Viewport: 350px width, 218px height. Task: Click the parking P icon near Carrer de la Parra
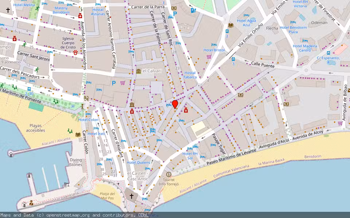point(175,14)
